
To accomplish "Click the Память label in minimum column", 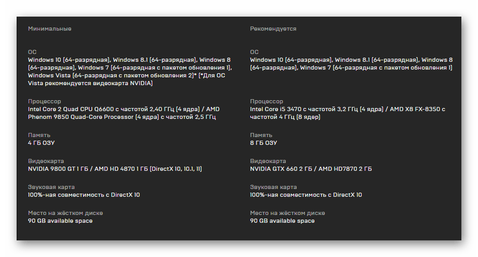I will pyautogui.click(x=39, y=135).
